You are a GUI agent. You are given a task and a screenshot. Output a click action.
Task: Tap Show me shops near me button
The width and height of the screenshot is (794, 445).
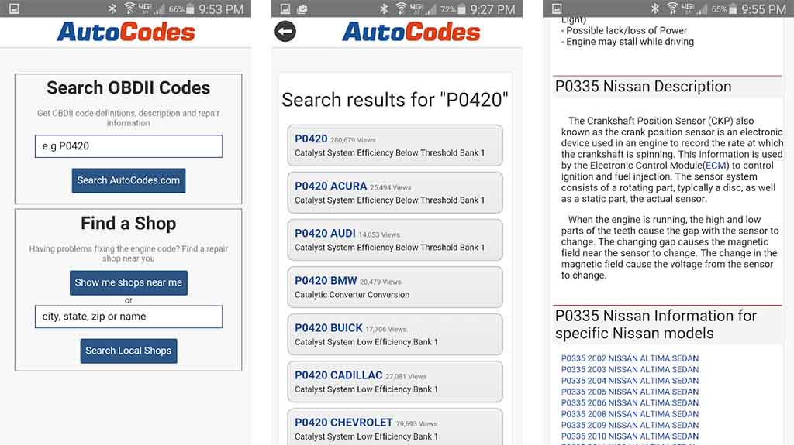tap(129, 282)
